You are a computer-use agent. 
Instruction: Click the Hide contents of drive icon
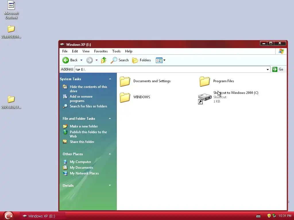(x=65, y=87)
